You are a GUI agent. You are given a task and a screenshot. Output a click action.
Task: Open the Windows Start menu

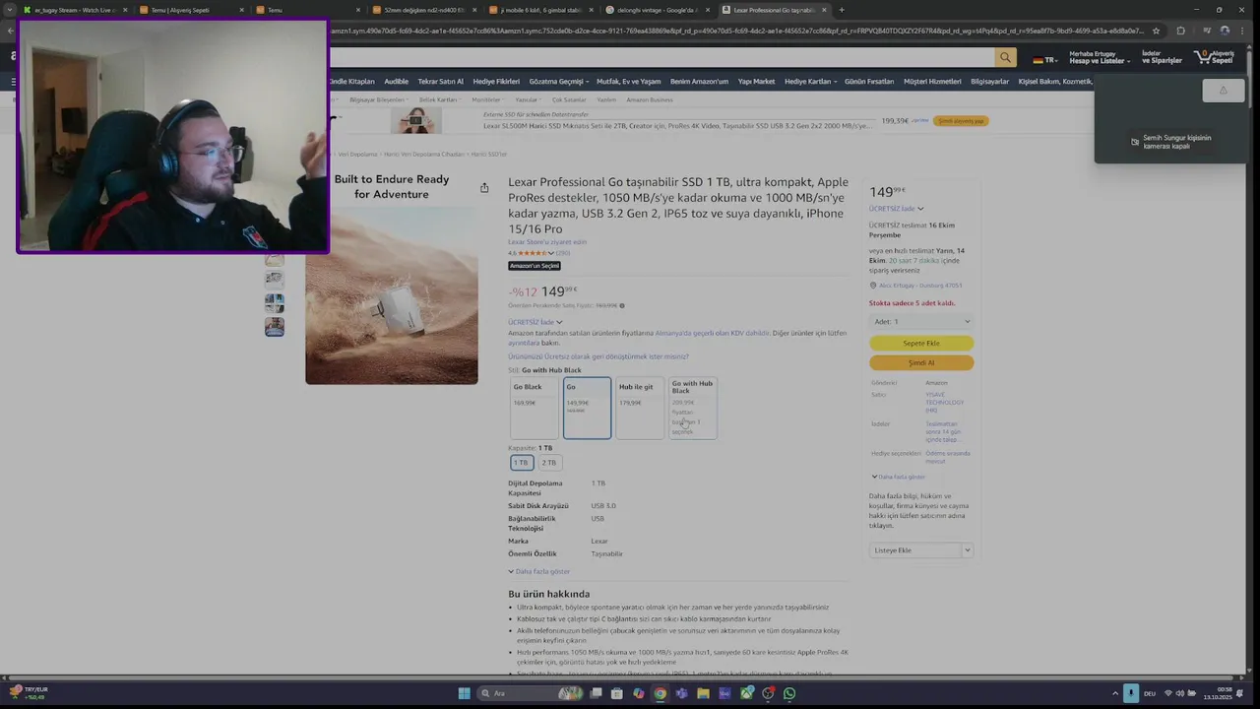click(464, 693)
